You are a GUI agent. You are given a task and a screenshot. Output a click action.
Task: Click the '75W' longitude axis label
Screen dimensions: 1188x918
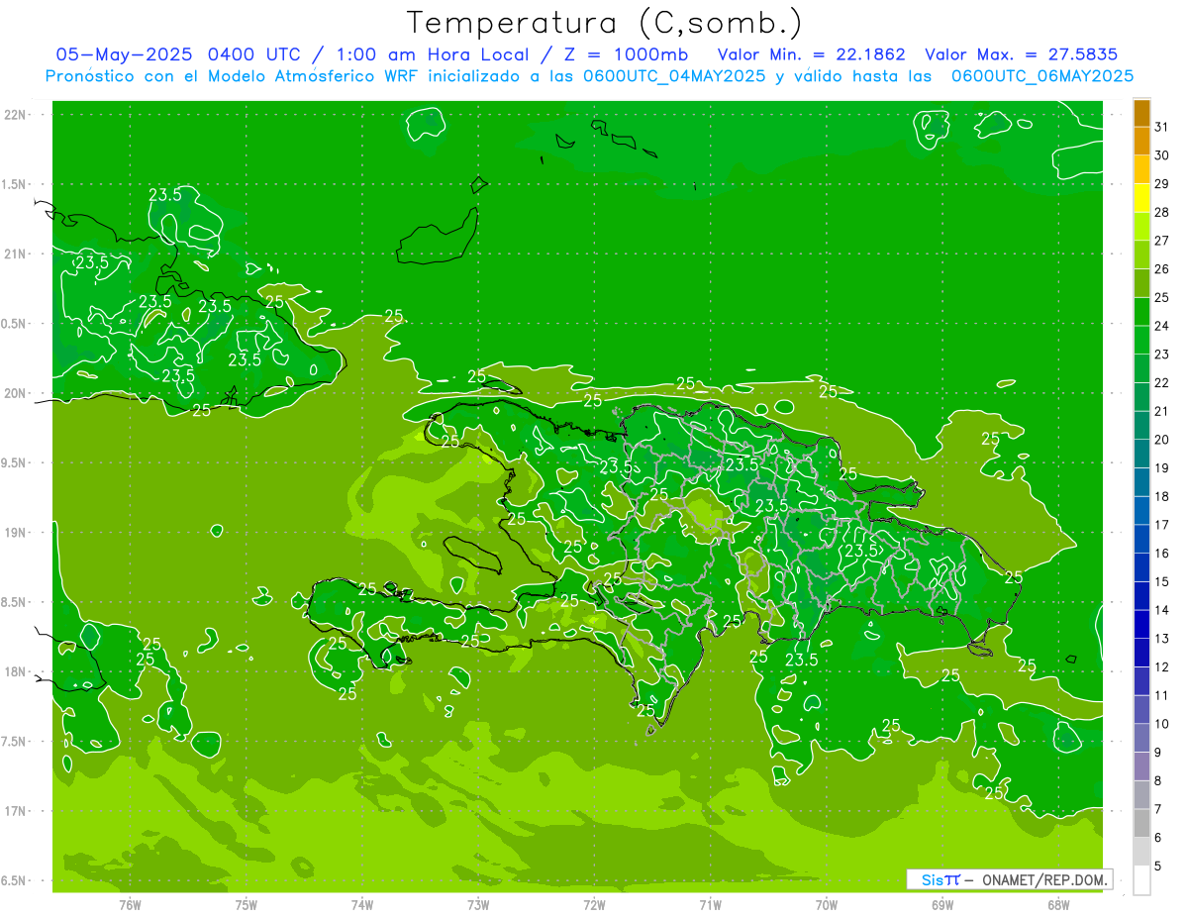coord(247,904)
